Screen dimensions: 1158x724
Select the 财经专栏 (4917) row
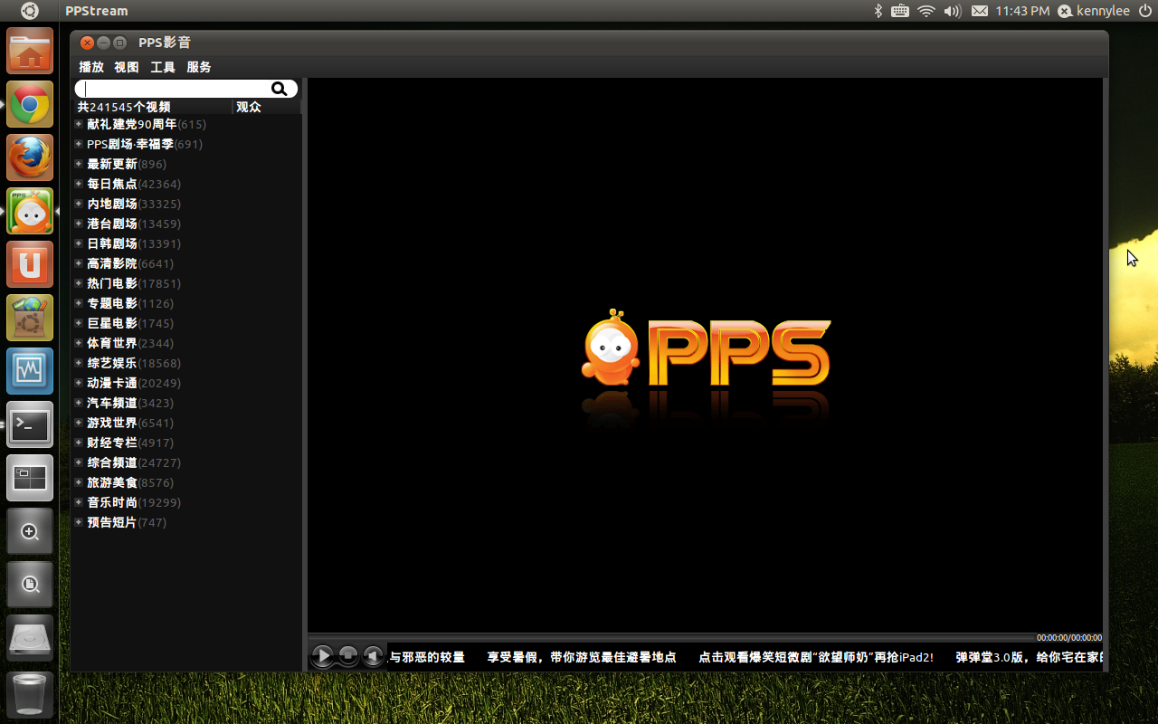187,443
